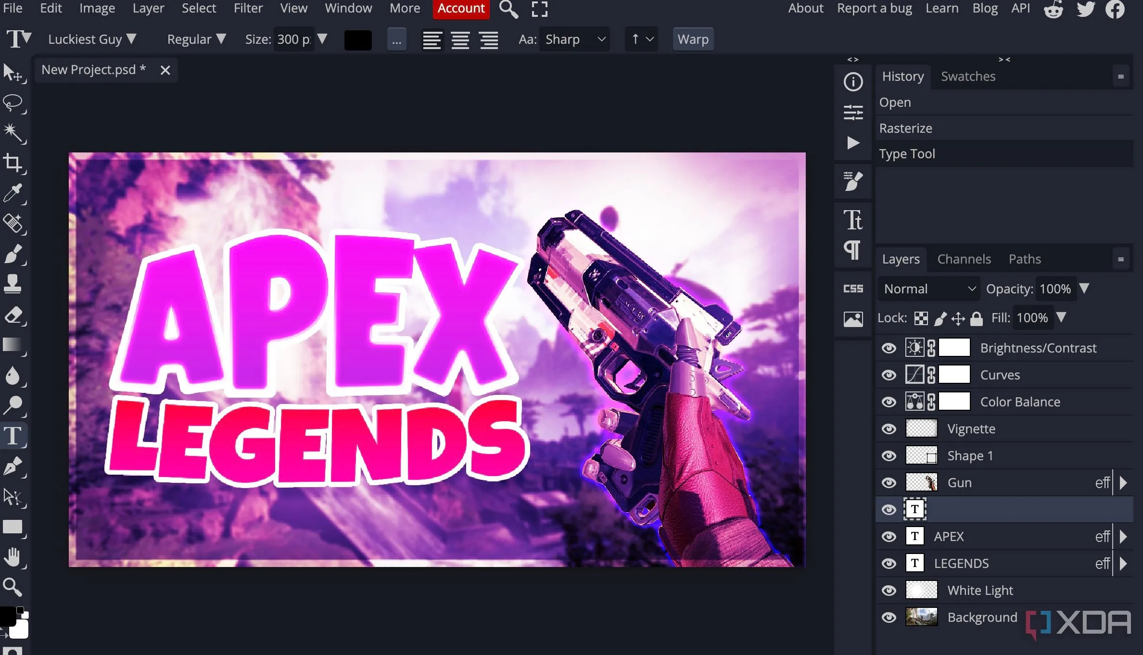Image resolution: width=1143 pixels, height=655 pixels.
Task: Select the Clone Stamp tool
Action: tap(13, 284)
